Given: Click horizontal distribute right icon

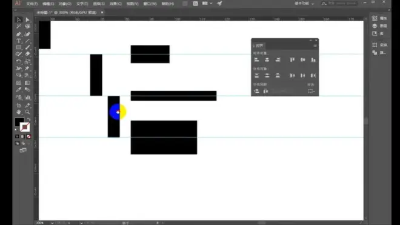Looking at the screenshot, I should tap(313, 75).
